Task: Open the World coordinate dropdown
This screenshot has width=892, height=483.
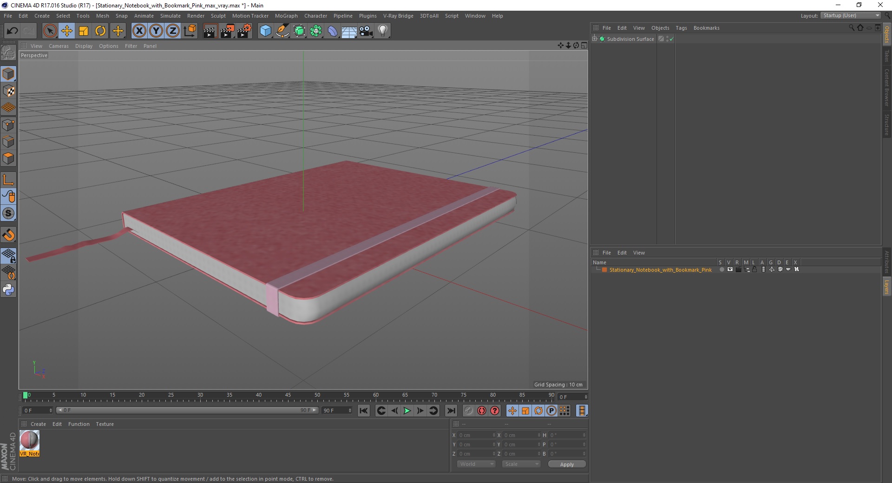Action: (x=476, y=464)
